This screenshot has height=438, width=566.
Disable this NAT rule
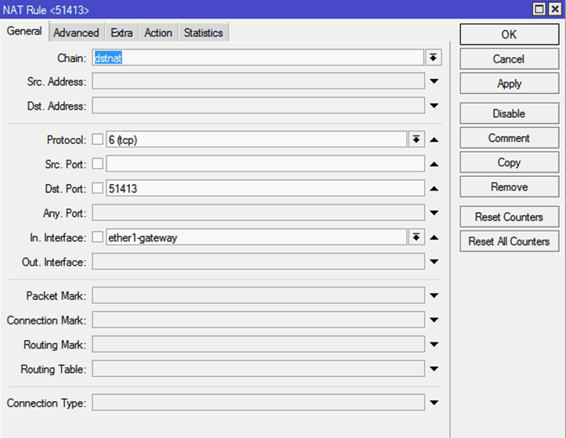510,114
